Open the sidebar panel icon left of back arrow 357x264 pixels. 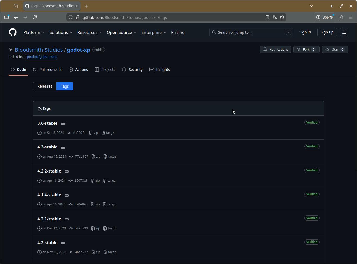pyautogui.click(x=7, y=17)
